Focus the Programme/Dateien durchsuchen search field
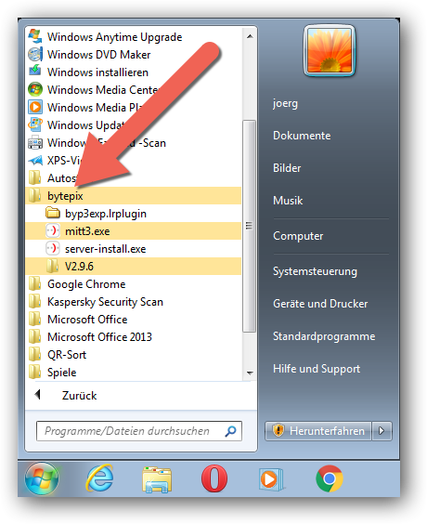Viewport: 427px width, 524px height. (139, 431)
